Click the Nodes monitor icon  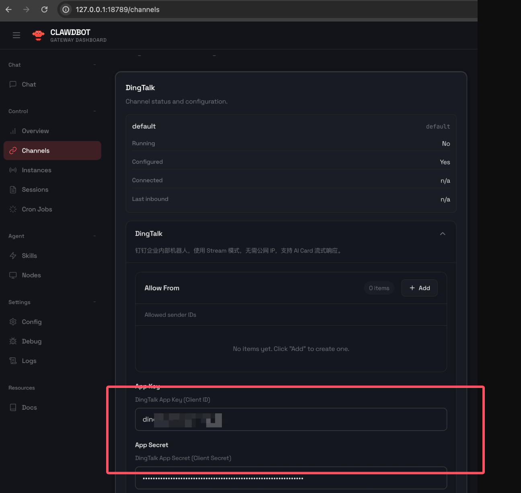tap(13, 275)
